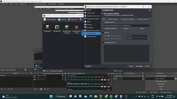
Task: Click the Java executable path field
Action: click(x=126, y=26)
